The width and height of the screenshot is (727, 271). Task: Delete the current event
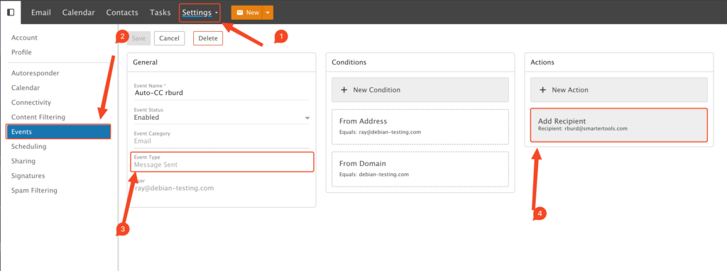[208, 38]
